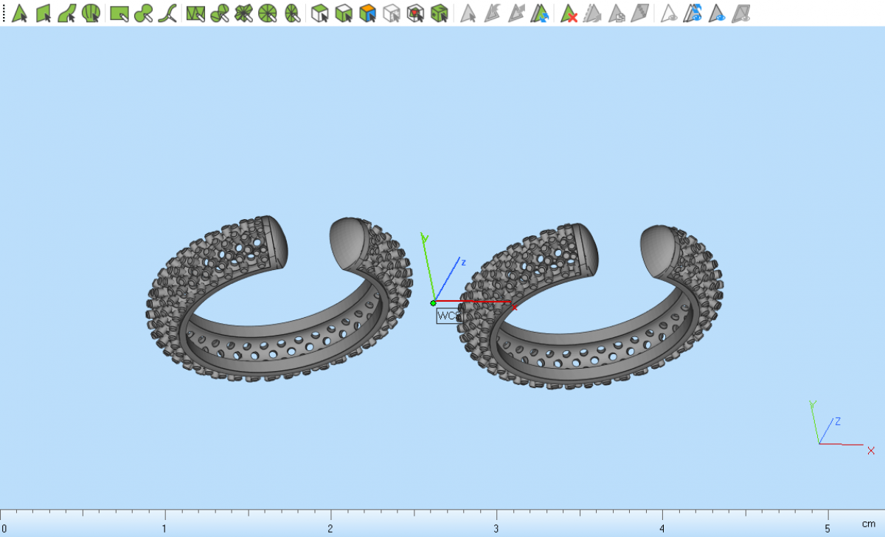Click Unmark All with the red X

click(569, 13)
